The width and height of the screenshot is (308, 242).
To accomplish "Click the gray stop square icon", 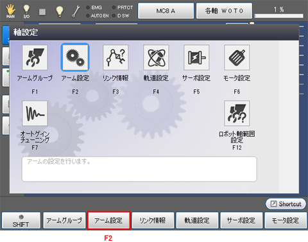I will click(x=42, y=12).
